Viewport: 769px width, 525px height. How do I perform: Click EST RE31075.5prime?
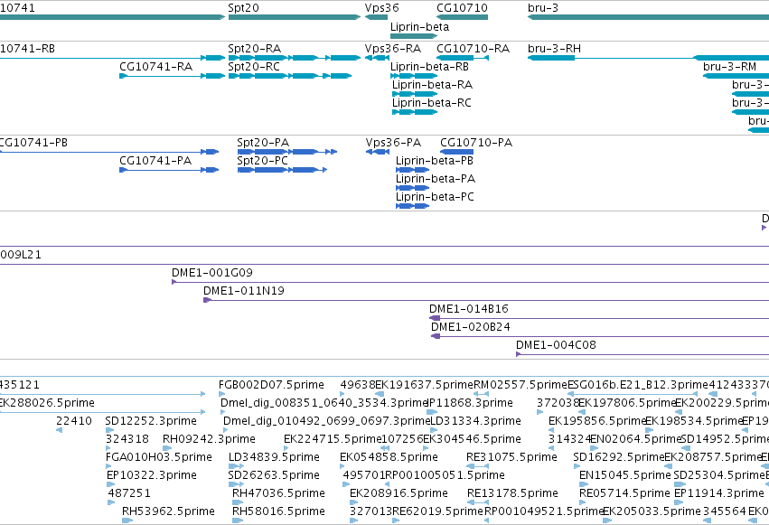coord(511,457)
